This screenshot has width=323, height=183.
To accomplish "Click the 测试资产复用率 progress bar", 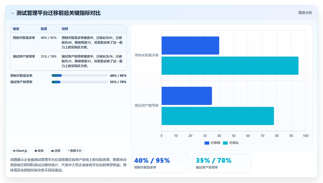I will (80, 82).
